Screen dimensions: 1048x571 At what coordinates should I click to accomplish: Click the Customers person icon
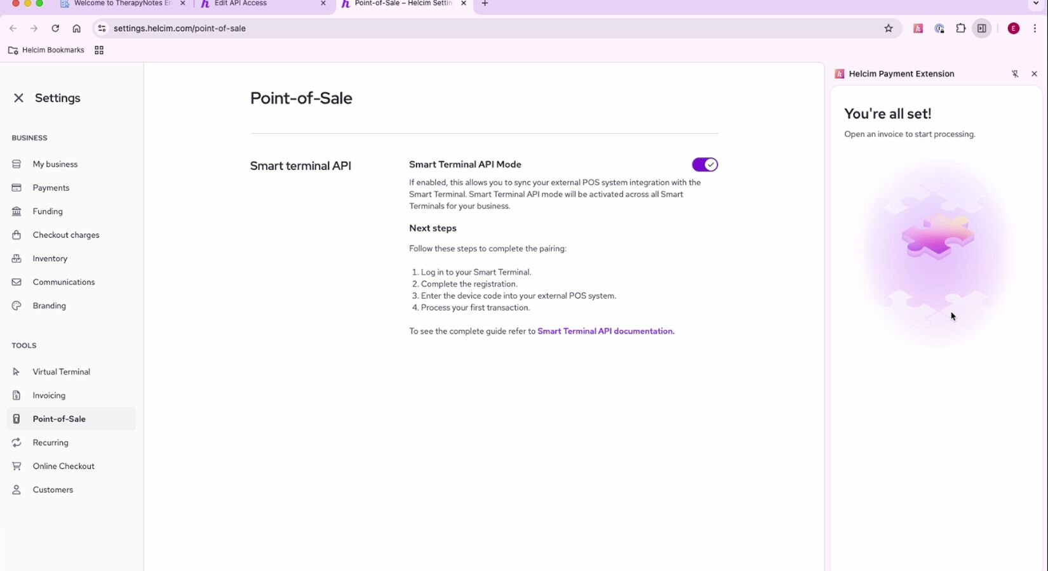(17, 490)
